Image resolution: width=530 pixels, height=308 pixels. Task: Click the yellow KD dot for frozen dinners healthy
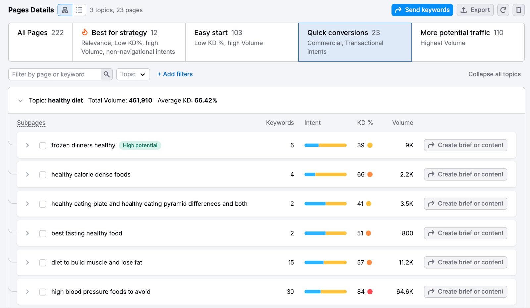click(x=370, y=145)
